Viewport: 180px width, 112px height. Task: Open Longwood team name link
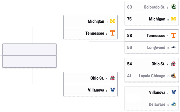click(156, 47)
